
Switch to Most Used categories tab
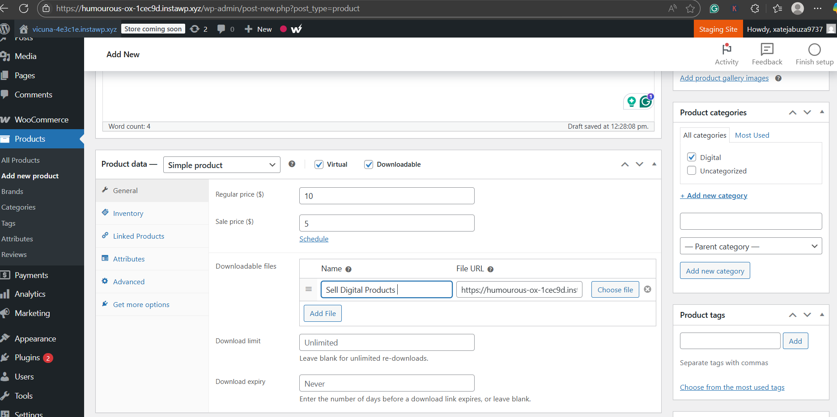pos(752,135)
